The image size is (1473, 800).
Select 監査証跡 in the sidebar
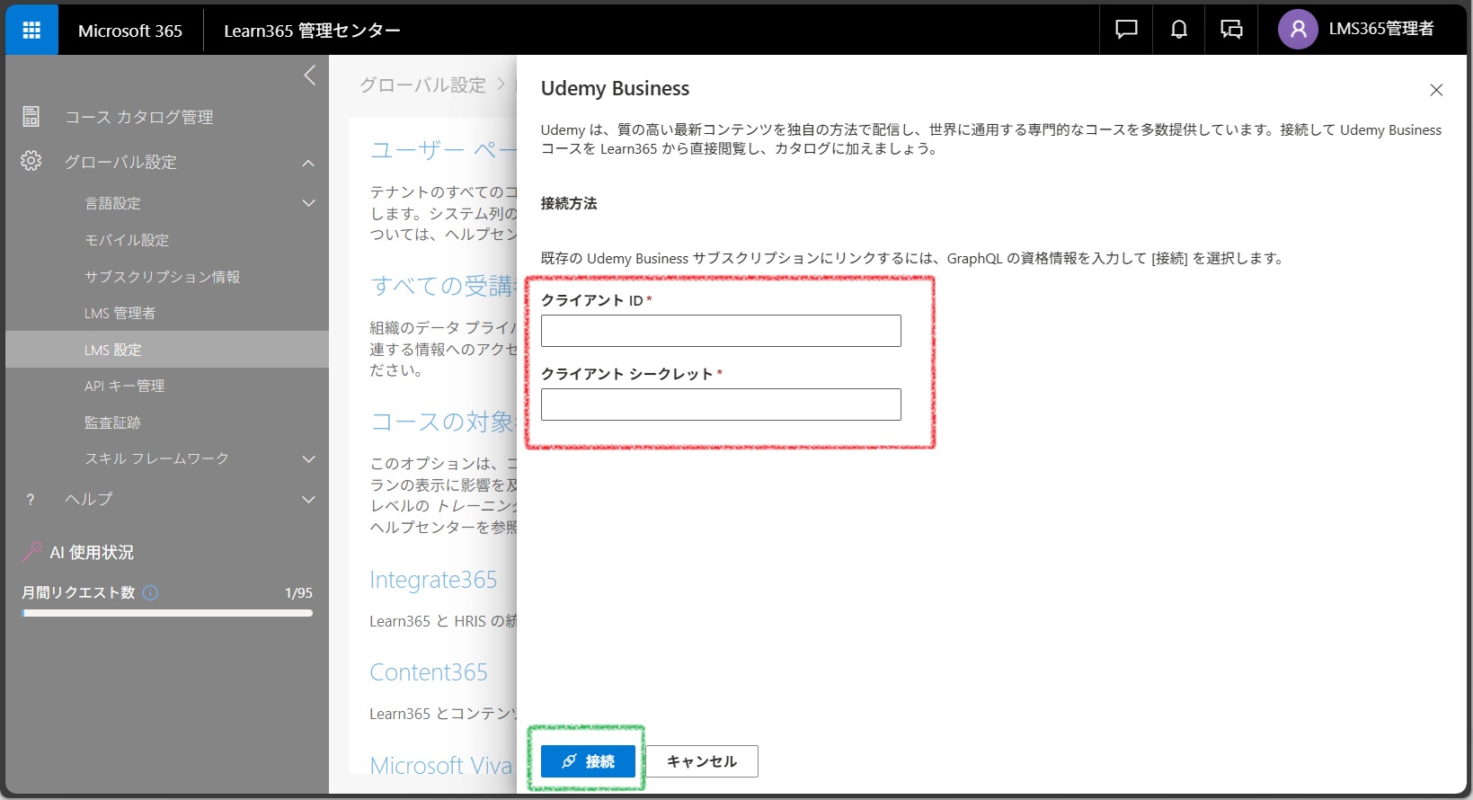[x=112, y=422]
